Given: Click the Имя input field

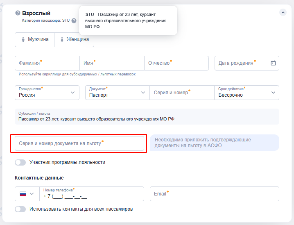Looking at the screenshot, I should [112, 63].
